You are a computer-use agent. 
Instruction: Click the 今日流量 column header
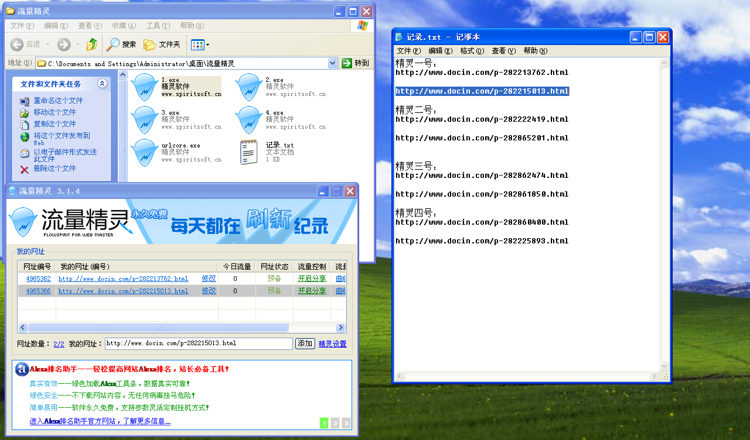pos(236,266)
